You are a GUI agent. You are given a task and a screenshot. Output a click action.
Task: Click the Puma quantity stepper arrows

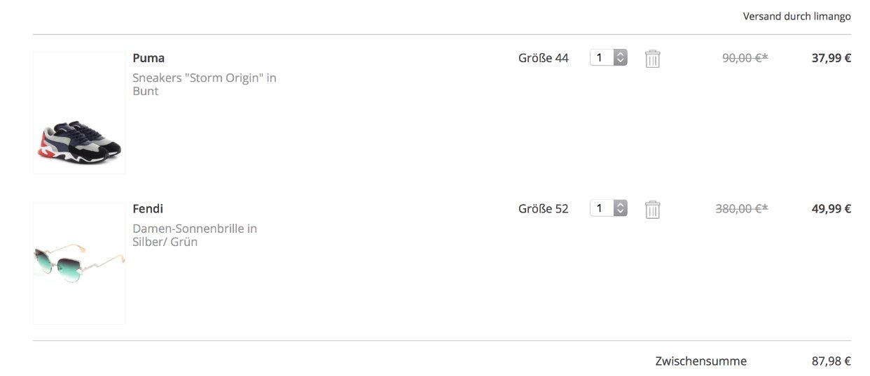point(620,57)
